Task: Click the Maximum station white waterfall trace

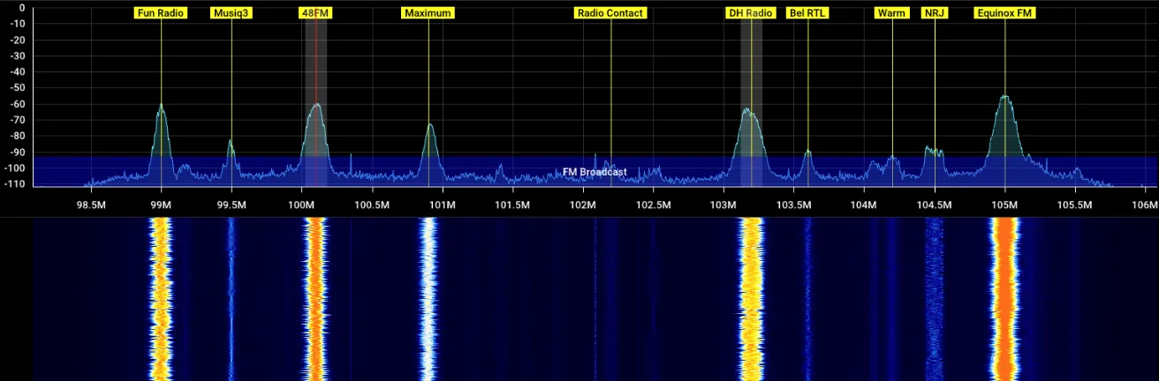Action: [428, 299]
